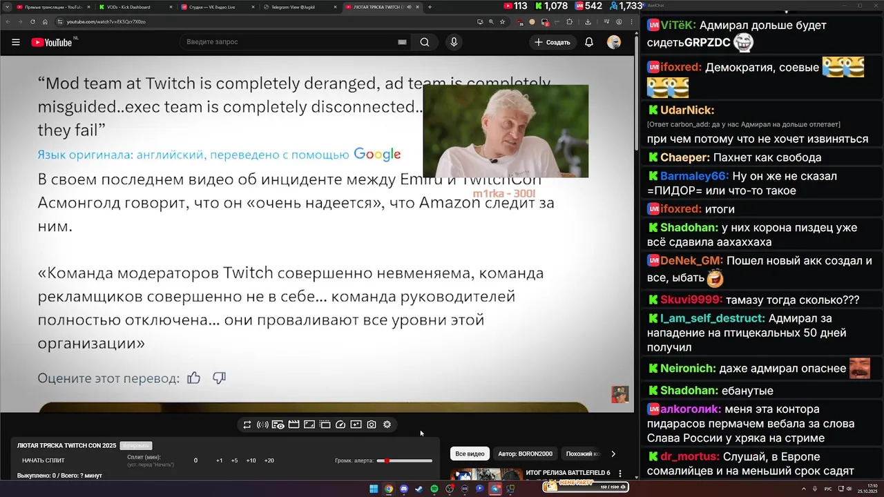Open Steam from the taskbar
The height and width of the screenshot is (497, 884).
pos(419,489)
